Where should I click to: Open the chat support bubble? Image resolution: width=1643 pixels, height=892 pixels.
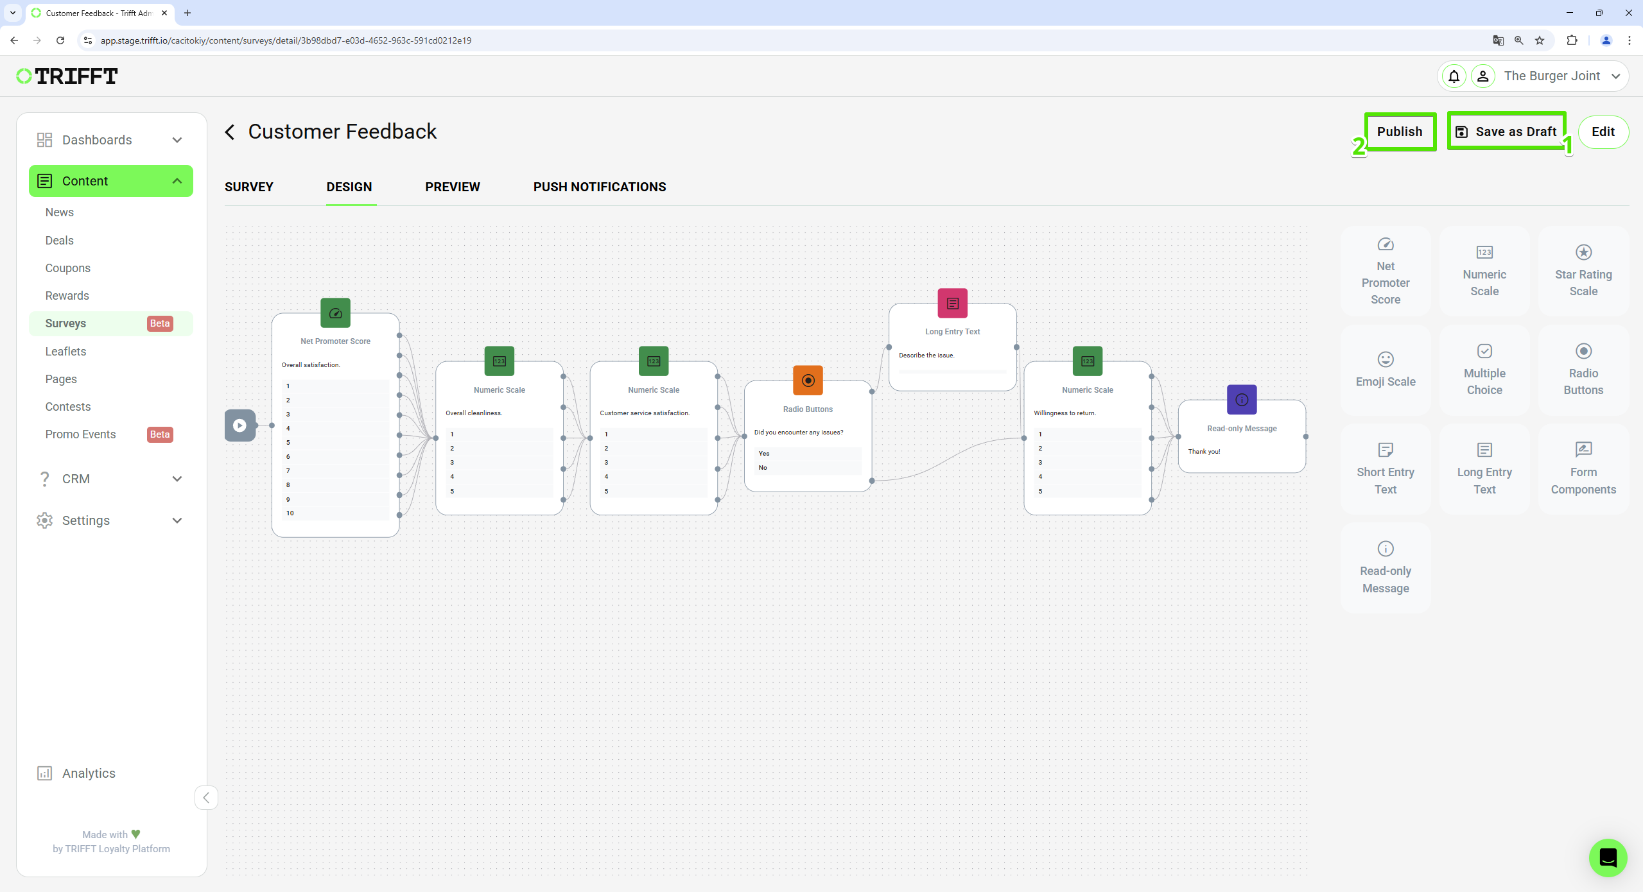pyautogui.click(x=1608, y=857)
